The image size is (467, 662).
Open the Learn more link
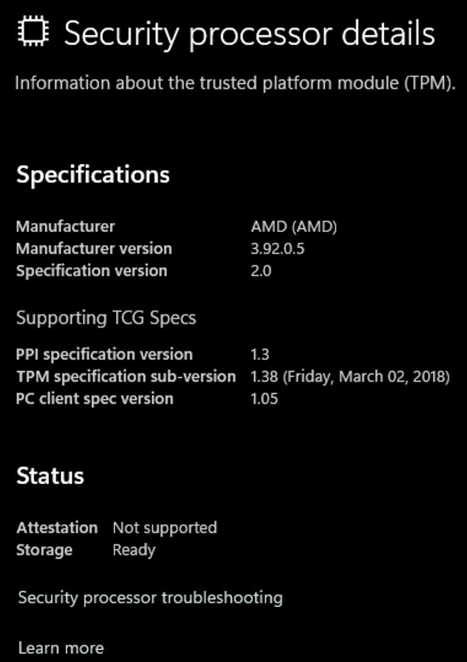click(60, 648)
